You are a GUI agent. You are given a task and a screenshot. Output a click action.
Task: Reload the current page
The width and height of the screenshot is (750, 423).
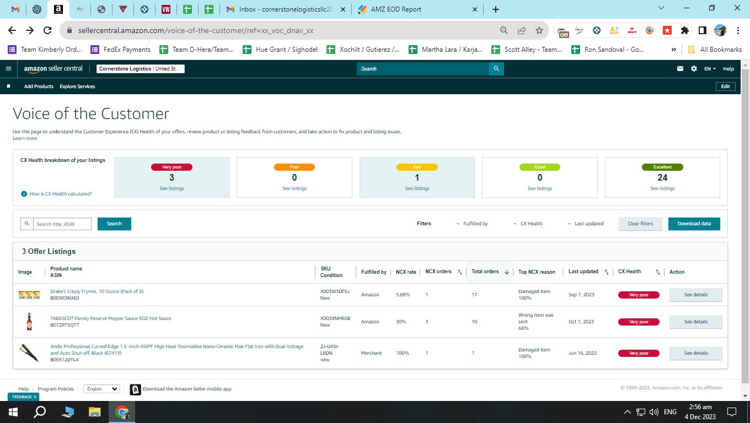(x=47, y=30)
